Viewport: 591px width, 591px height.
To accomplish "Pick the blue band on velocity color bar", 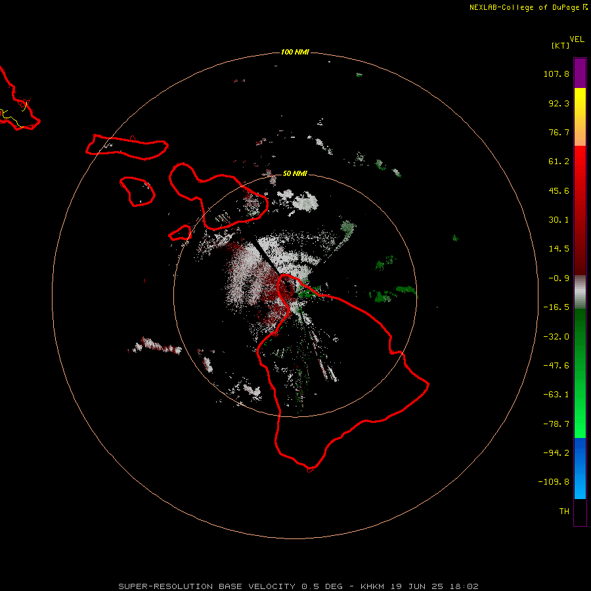I will (580, 468).
